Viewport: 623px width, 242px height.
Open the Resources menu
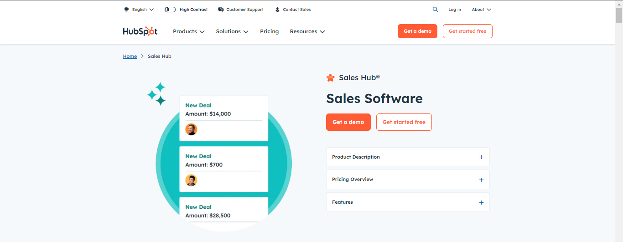point(307,31)
